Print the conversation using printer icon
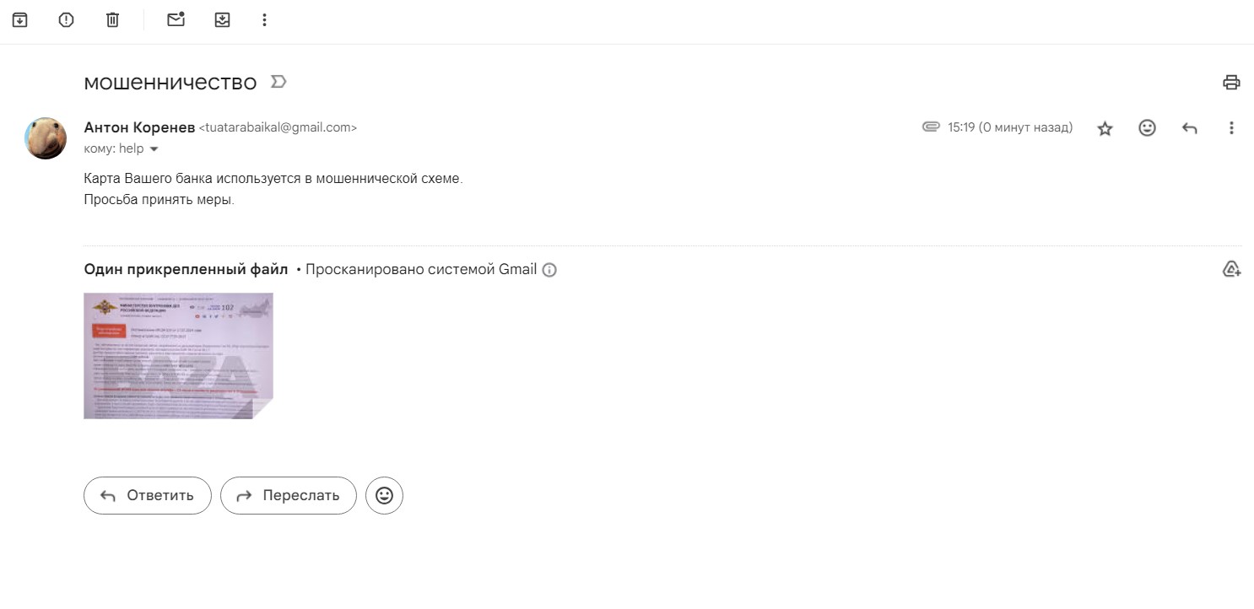1254x609 pixels. 1231,82
